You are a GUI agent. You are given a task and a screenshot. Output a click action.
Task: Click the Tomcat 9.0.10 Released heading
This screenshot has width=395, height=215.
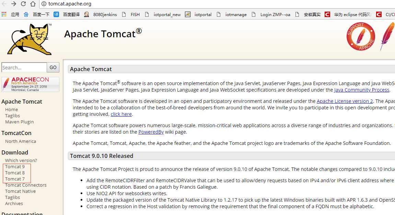(102, 156)
